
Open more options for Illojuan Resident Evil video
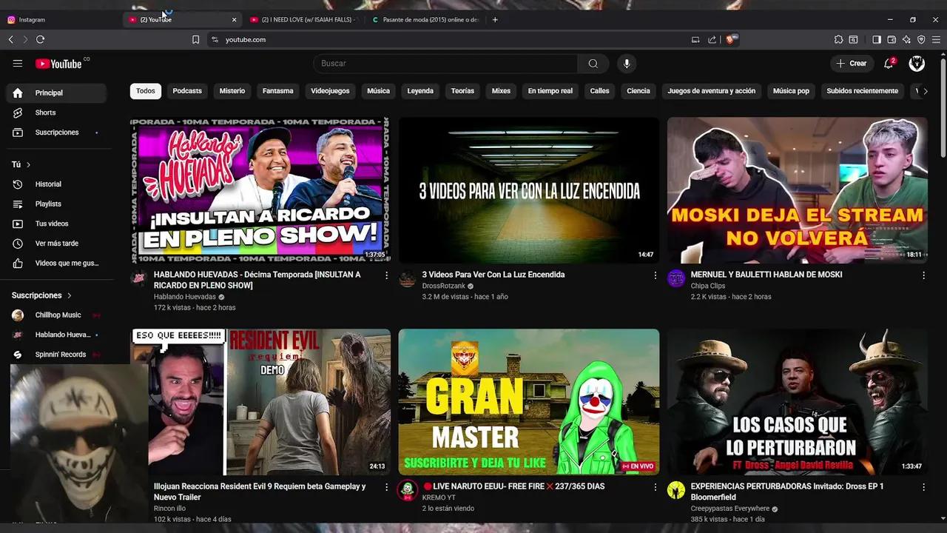tap(386, 487)
